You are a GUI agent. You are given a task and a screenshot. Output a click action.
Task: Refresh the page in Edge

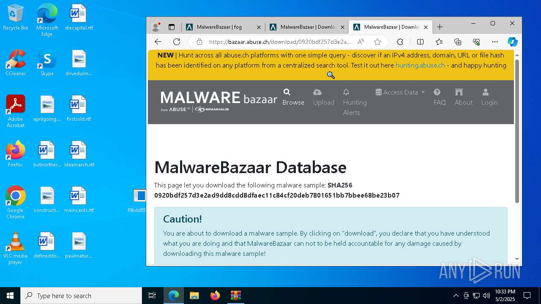coord(177,41)
